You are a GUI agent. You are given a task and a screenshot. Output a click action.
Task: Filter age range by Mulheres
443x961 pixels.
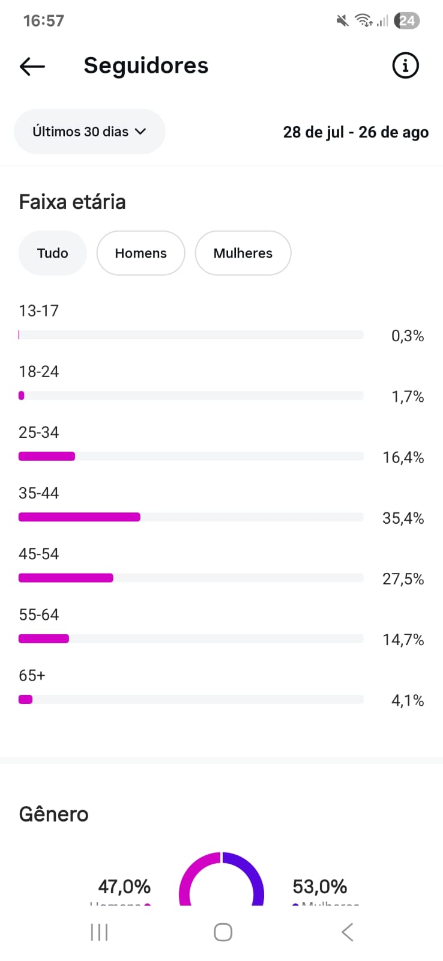(243, 253)
